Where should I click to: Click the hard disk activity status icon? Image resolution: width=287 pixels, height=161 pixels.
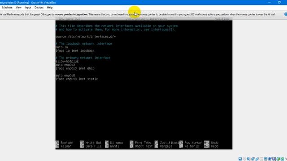point(240,159)
